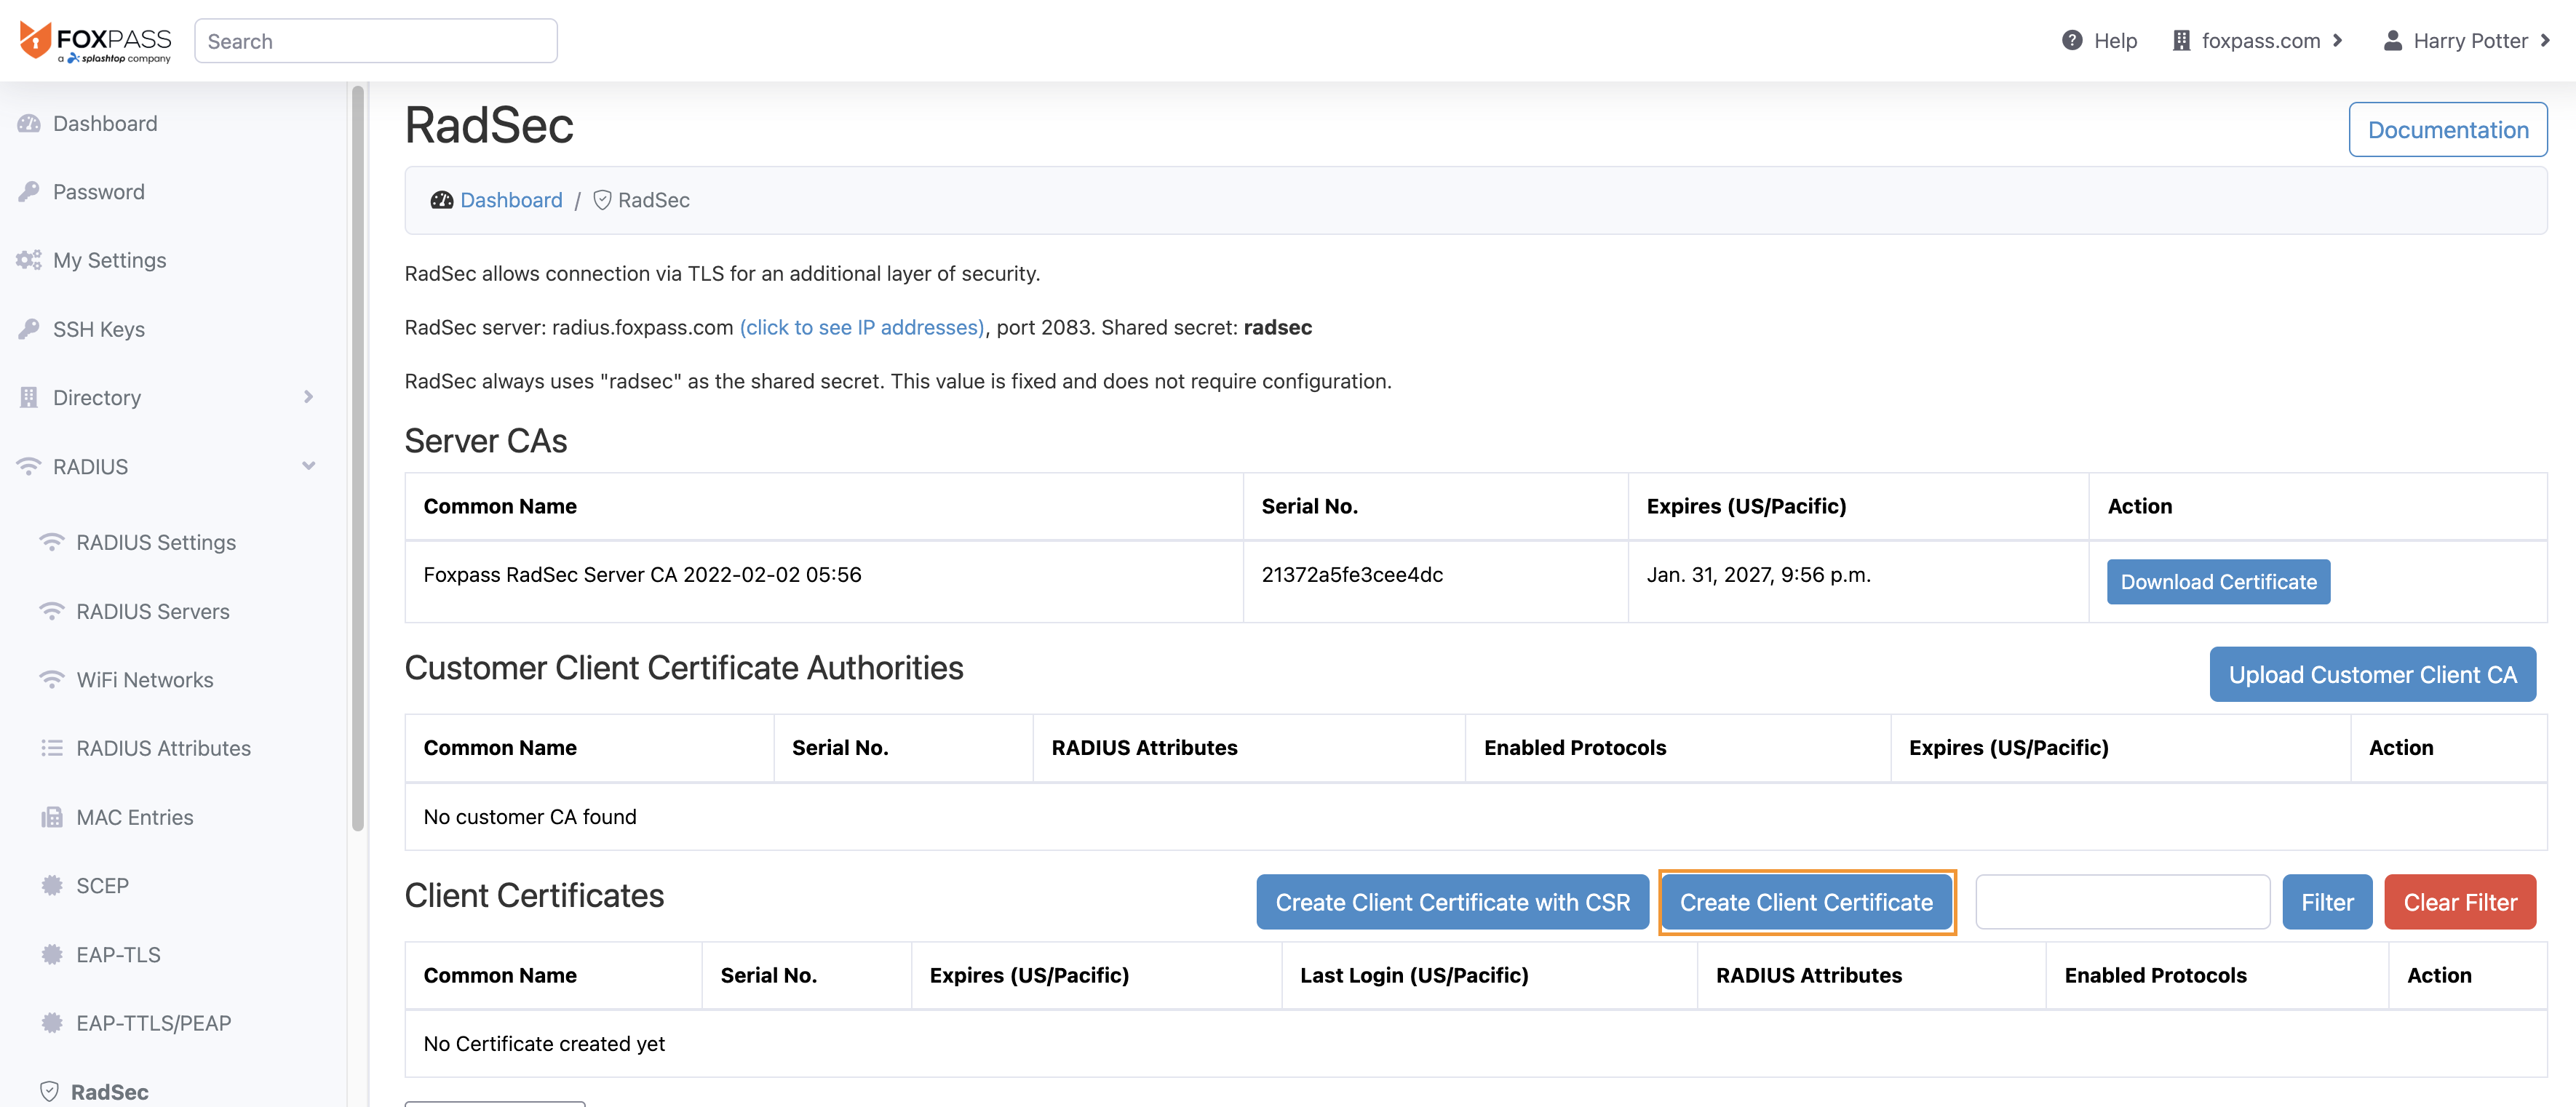Click the Help question mark icon
The height and width of the screenshot is (1107, 2576).
coord(2072,41)
